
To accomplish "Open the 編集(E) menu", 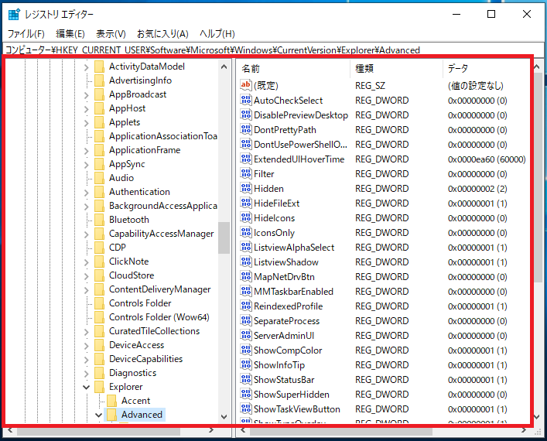I will pyautogui.click(x=70, y=34).
